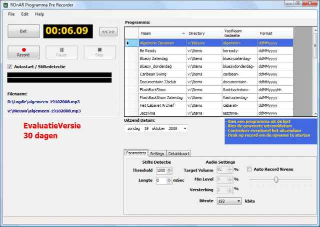Image resolution: width=320 pixels, height=227 pixels.
Task: Click the program list scroll down arrow
Action: [x=315, y=113]
